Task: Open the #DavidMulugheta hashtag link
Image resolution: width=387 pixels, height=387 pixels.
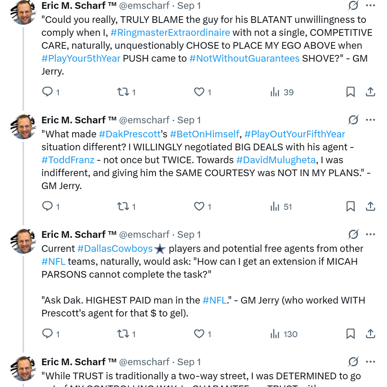Action: click(276, 160)
